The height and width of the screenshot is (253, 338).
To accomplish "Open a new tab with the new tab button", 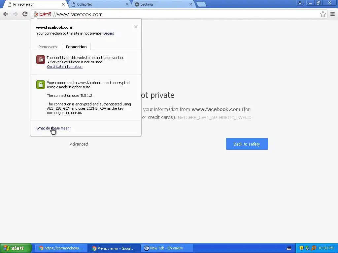I will (x=201, y=4).
